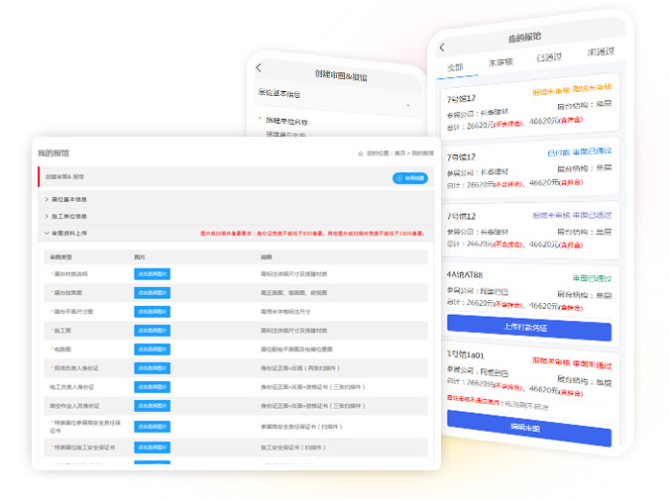Select image for 电路图 row
The image size is (670, 499).
(153, 349)
